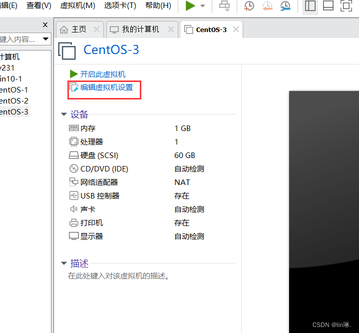Close the 主页 tab
This screenshot has width=359, height=333.
click(97, 29)
